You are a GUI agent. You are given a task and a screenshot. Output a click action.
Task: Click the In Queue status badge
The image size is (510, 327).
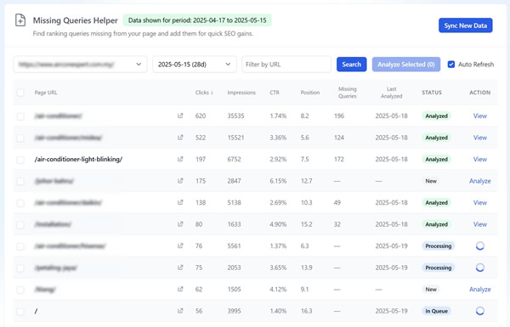[437, 311]
